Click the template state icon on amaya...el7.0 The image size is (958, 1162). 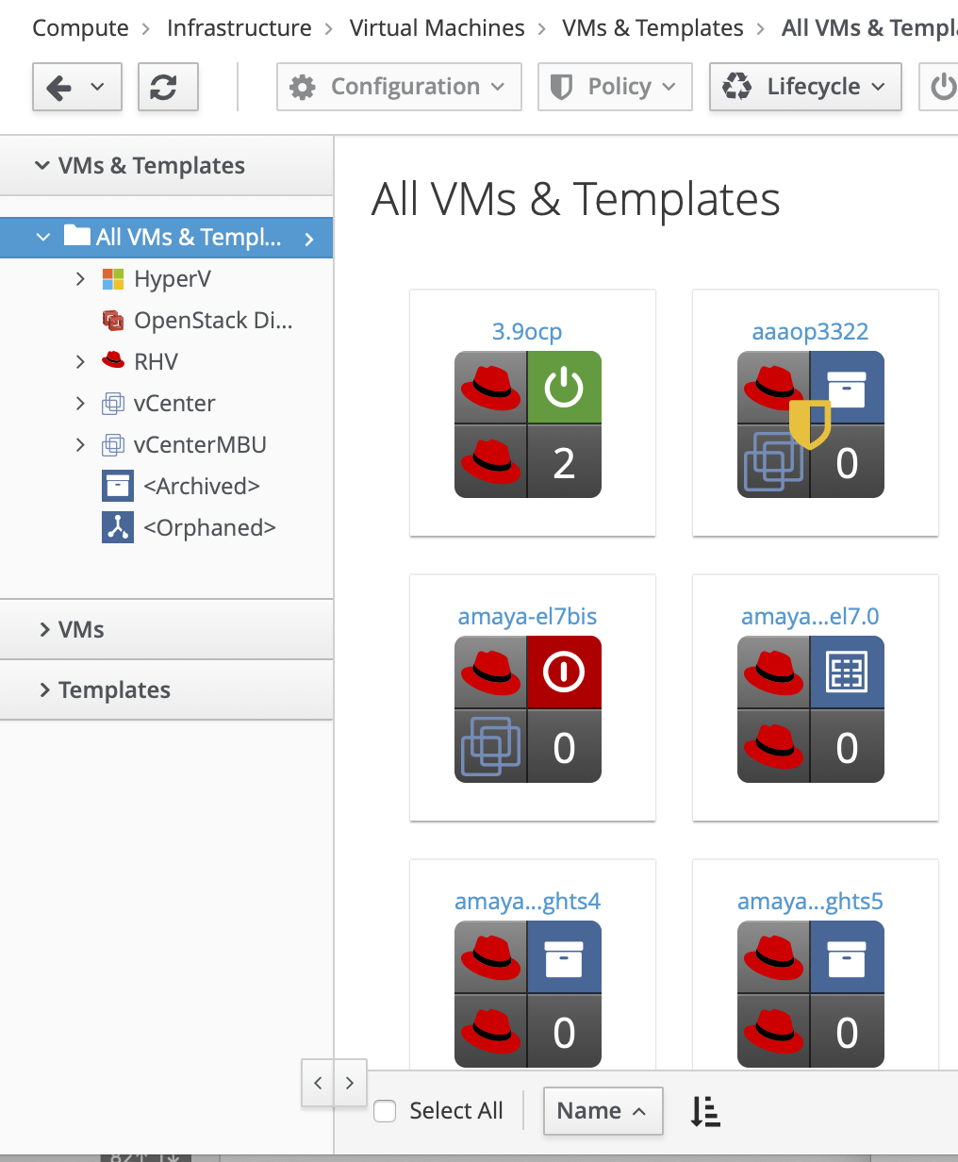click(847, 672)
